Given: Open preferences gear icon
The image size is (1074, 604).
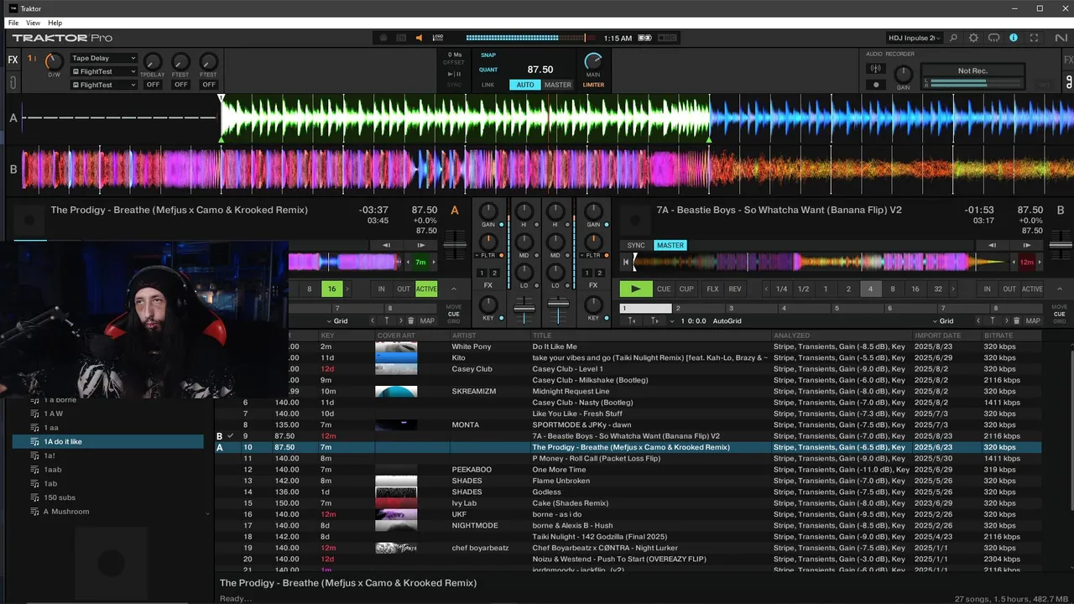Looking at the screenshot, I should click(x=973, y=38).
